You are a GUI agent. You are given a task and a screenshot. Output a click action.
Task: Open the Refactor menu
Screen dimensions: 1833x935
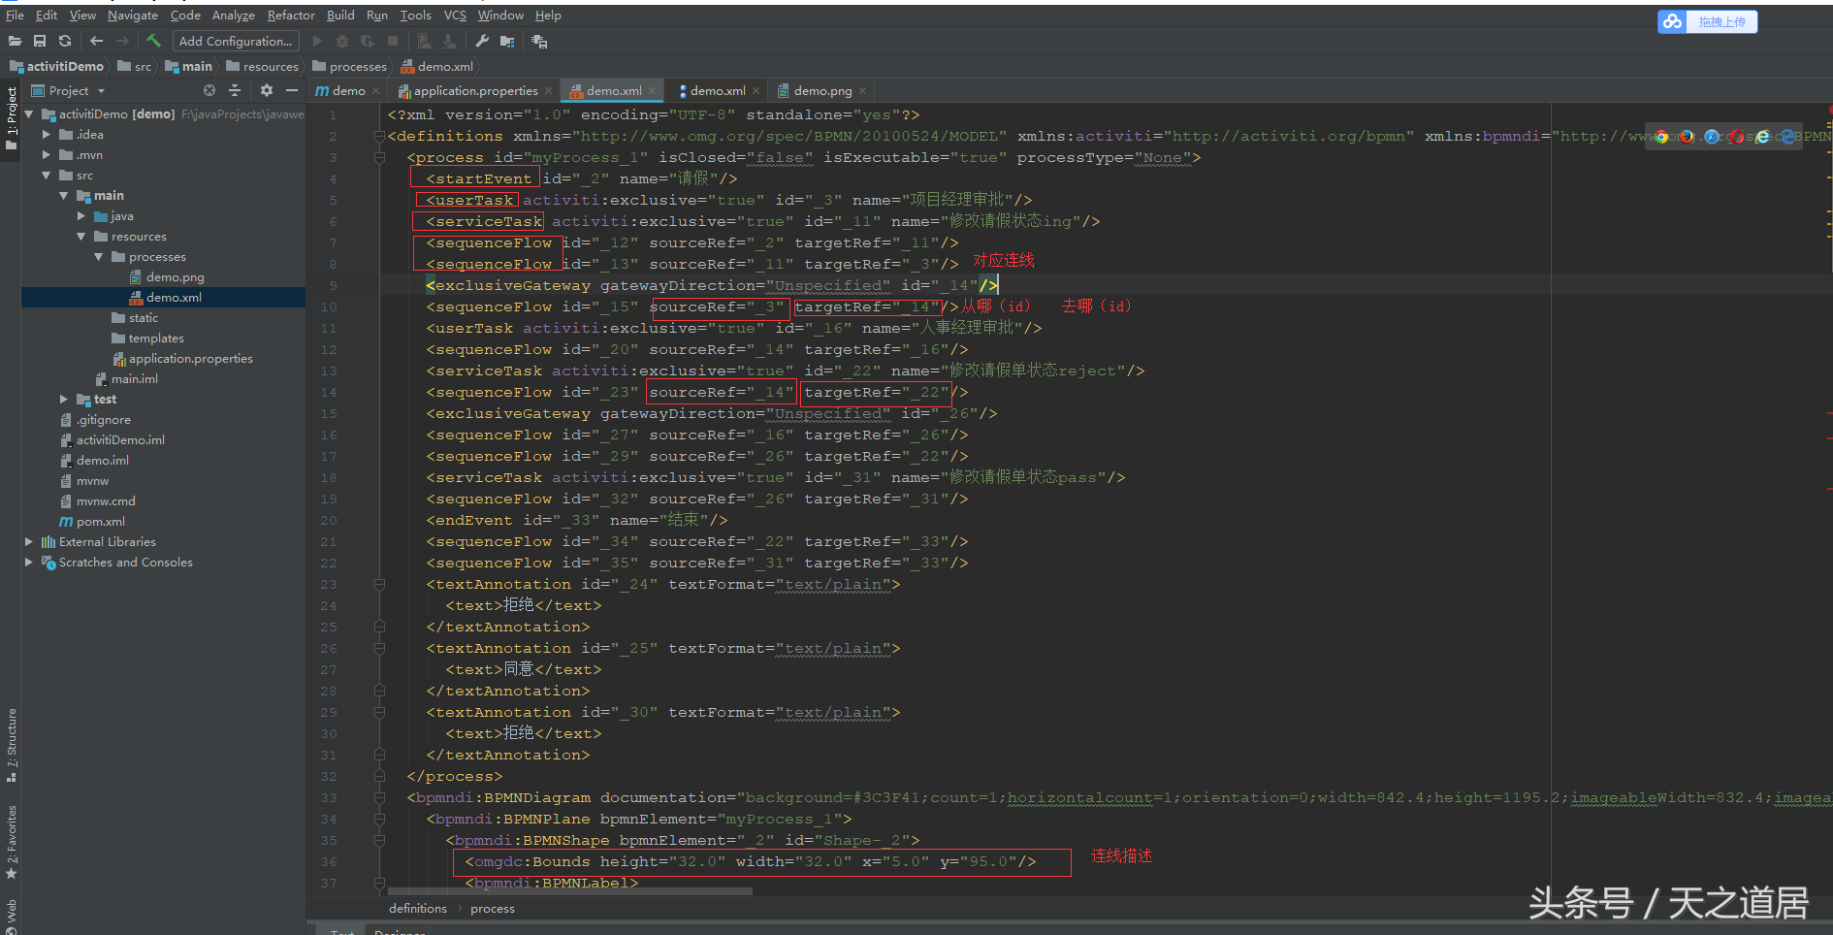pos(291,16)
